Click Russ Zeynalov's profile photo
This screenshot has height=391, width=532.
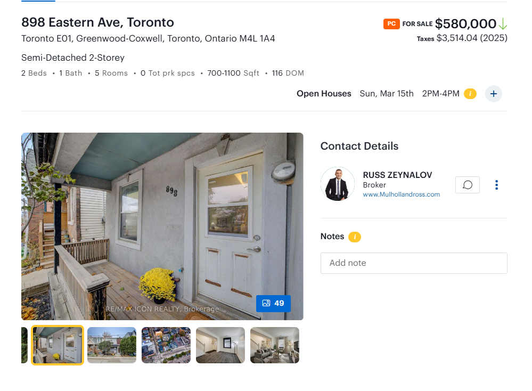(337, 184)
